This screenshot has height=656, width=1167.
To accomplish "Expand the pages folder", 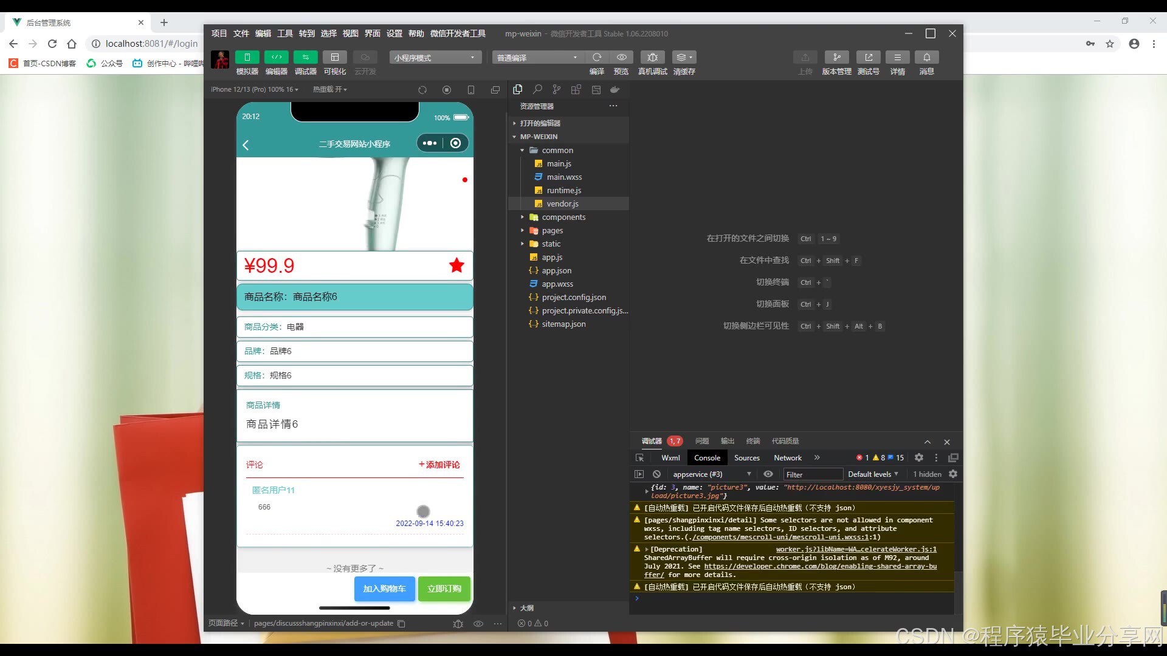I will click(552, 230).
